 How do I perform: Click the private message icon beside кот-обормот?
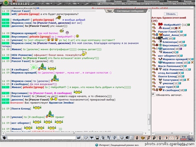click(154, 55)
